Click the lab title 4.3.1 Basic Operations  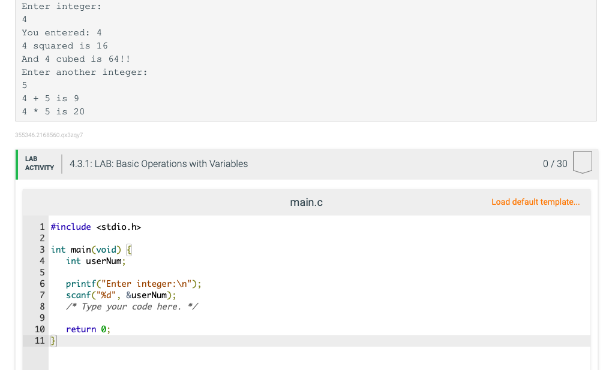158,163
